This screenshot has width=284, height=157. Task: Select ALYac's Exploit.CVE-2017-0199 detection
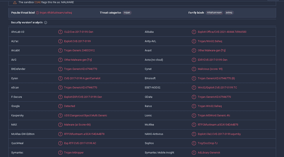78,41
